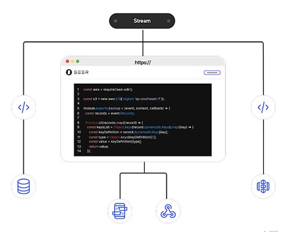Click the "return value;" line
The width and height of the screenshot is (291, 232).
click(x=99, y=147)
